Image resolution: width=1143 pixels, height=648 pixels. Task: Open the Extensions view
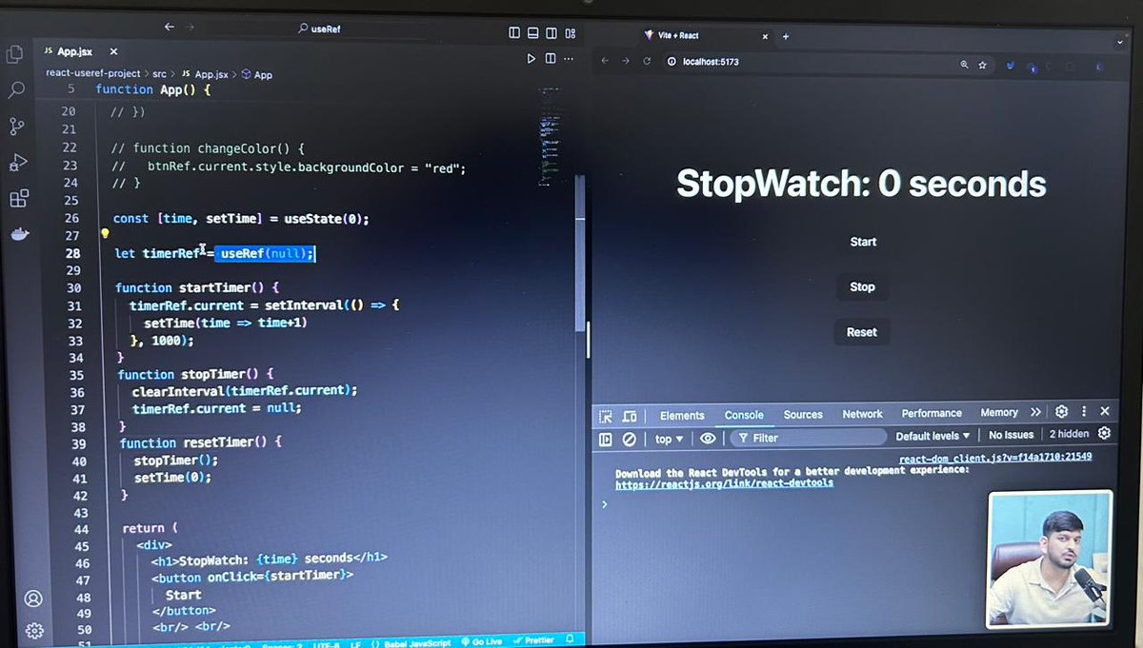(18, 199)
